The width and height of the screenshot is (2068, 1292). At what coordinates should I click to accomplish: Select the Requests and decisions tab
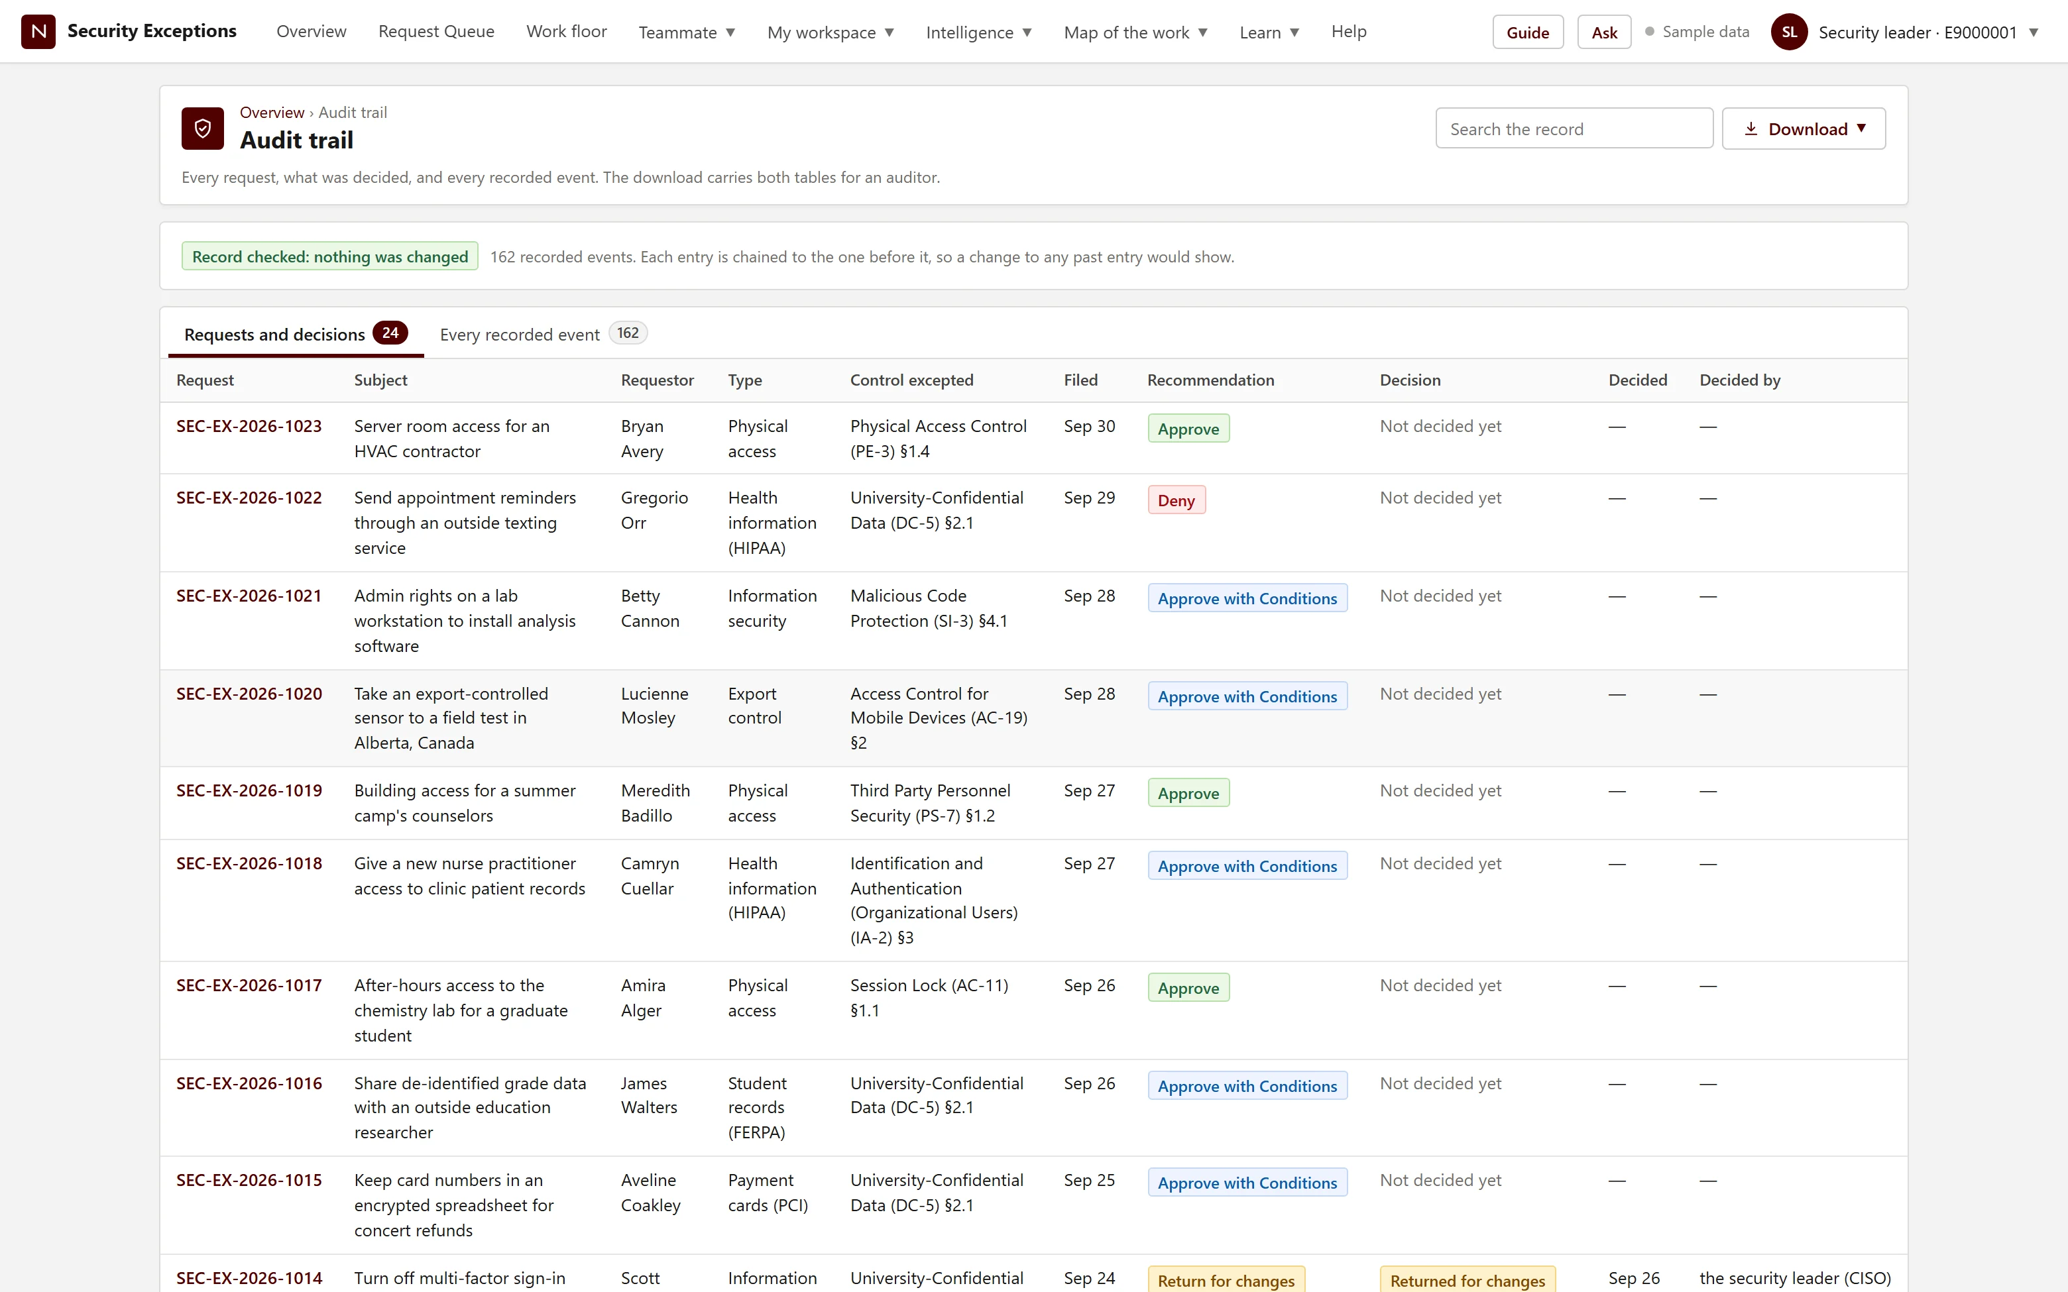point(296,333)
